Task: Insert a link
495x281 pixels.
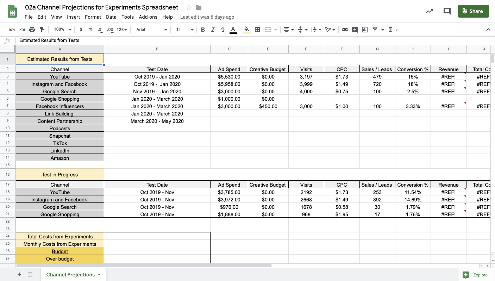Action: [345, 30]
